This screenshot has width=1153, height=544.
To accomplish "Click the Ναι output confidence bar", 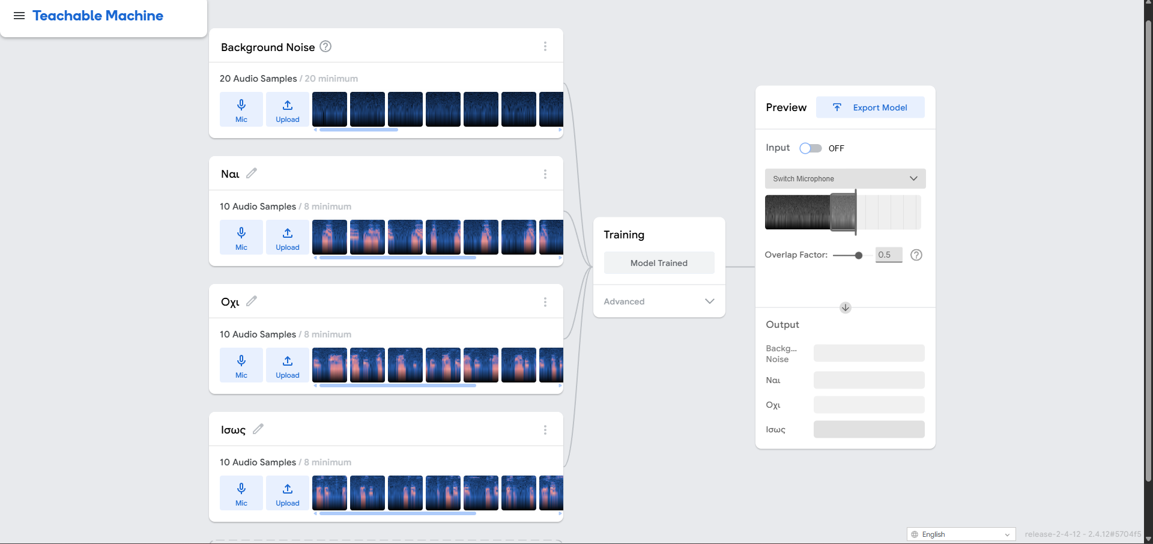I will [x=869, y=380].
